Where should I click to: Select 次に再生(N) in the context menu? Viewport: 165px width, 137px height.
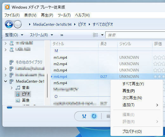132,98
